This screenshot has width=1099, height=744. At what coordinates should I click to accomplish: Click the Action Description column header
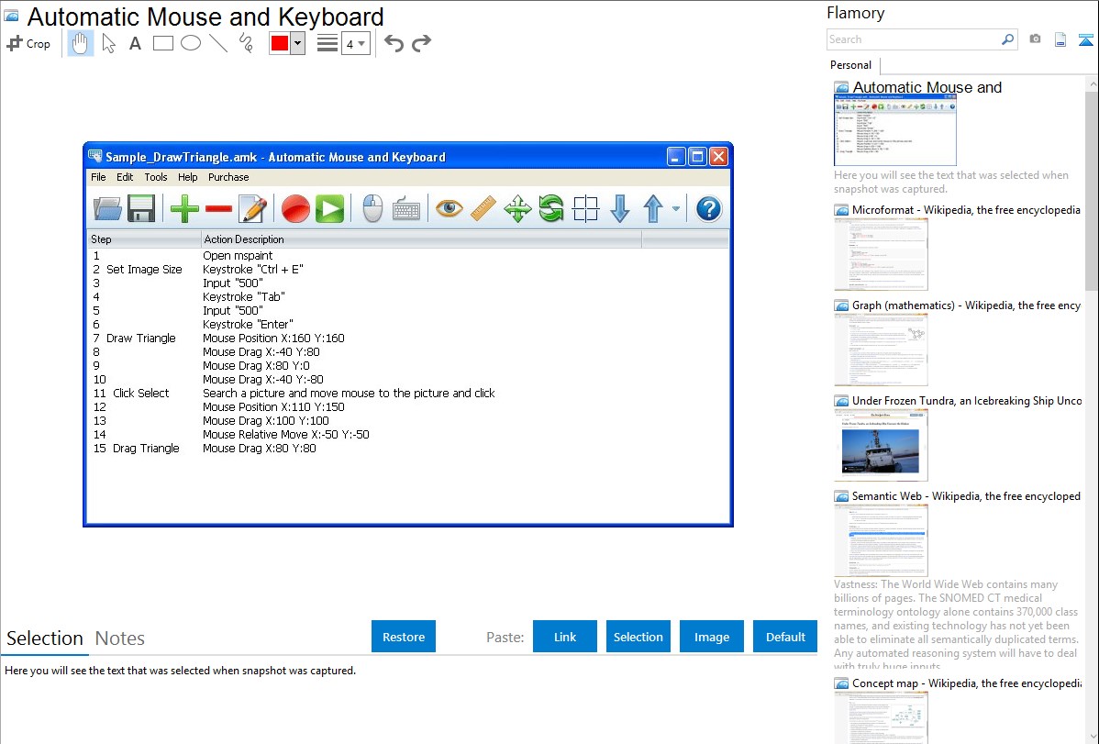pos(421,239)
